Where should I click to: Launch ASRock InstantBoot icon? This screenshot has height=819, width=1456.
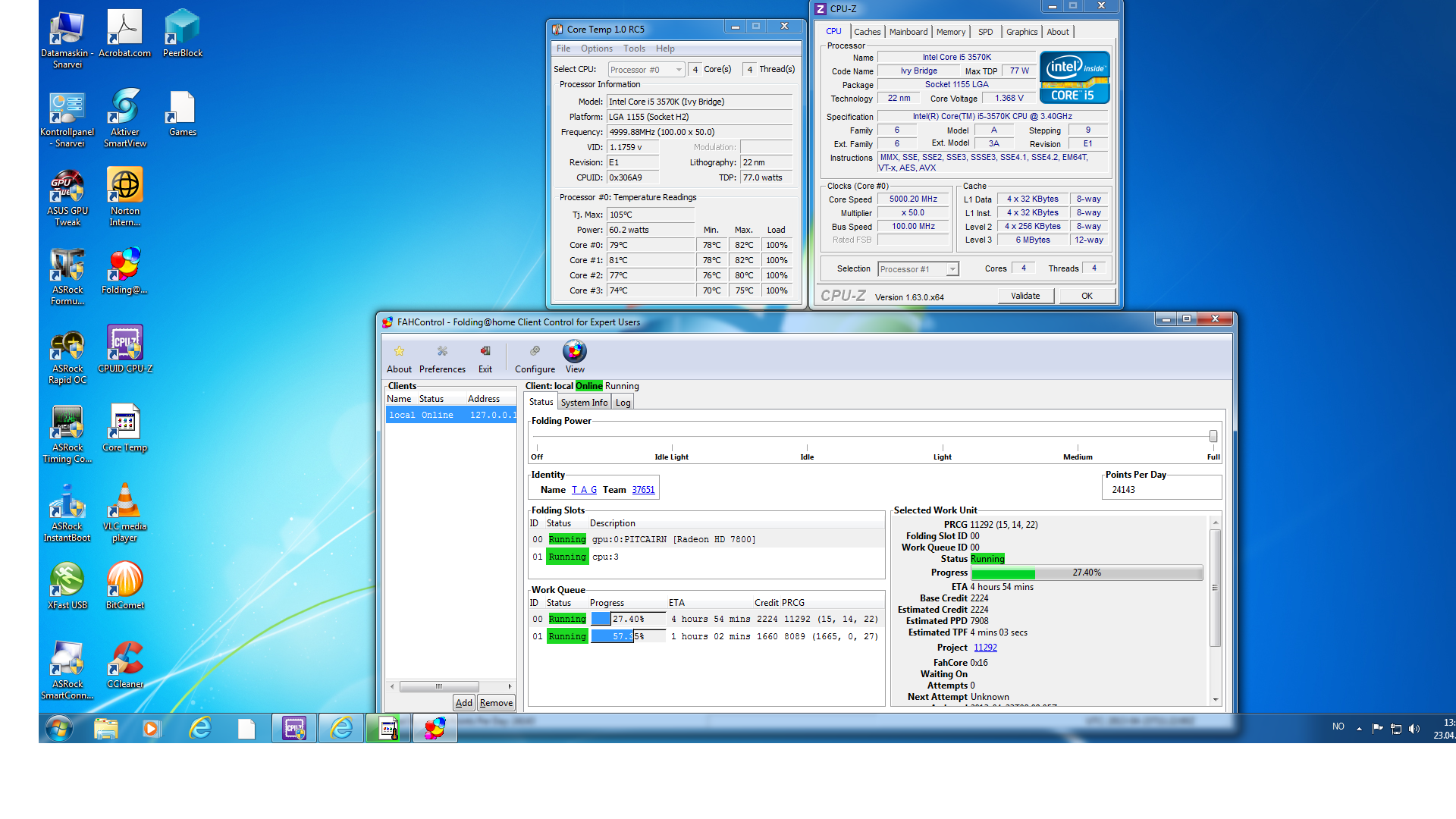point(67,513)
